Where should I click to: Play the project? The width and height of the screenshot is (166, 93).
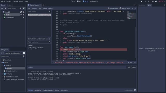[142, 1]
